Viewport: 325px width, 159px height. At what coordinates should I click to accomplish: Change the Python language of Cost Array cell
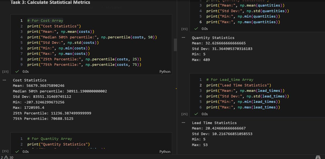[165, 71]
